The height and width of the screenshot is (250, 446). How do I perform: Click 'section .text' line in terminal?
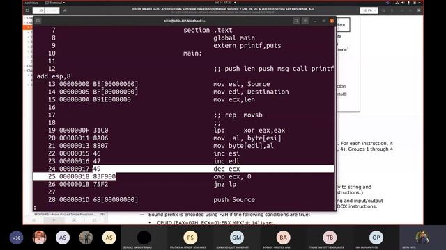[208, 30]
